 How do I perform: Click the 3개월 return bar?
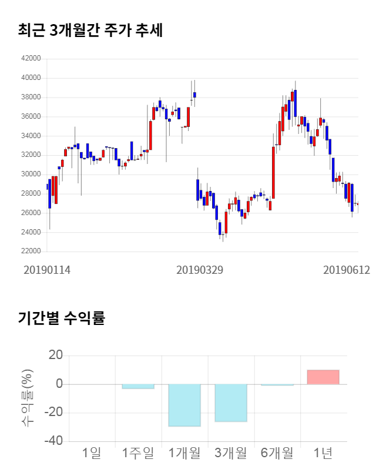point(231,403)
